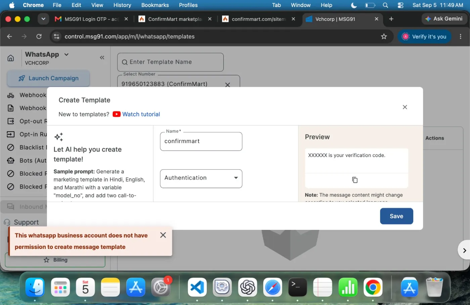Click the Ask Gemini button
470x305 pixels.
pyautogui.click(x=444, y=19)
